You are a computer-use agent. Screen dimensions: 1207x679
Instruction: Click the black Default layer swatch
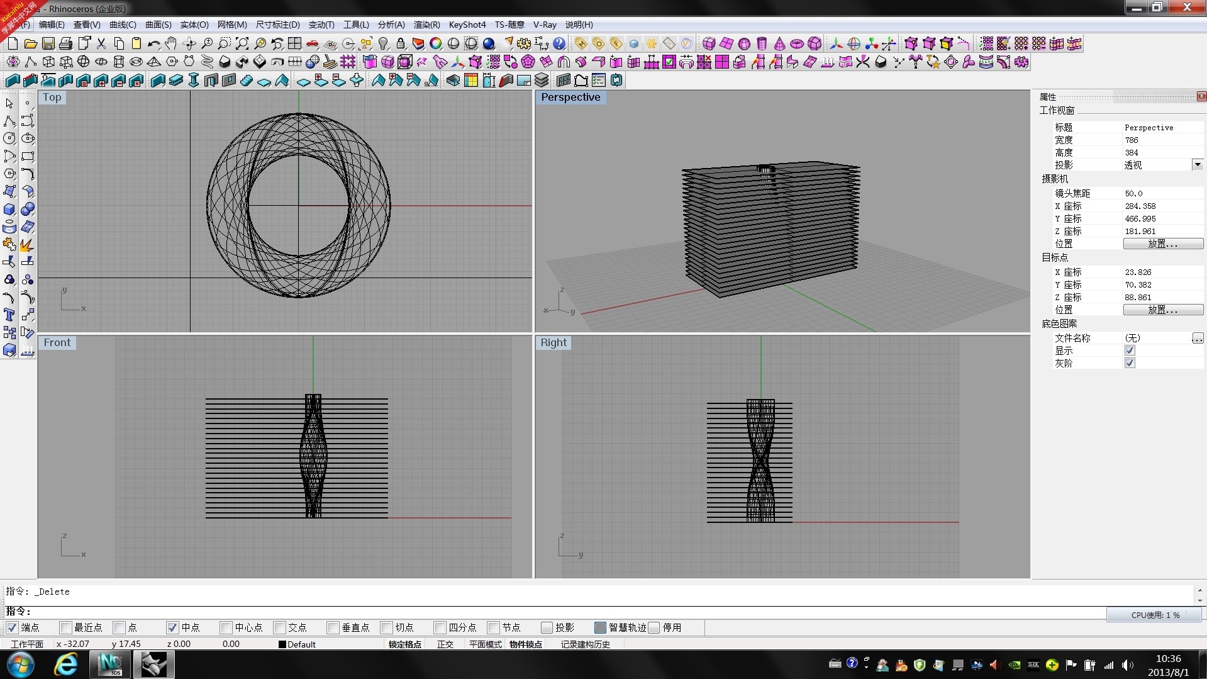pos(282,644)
